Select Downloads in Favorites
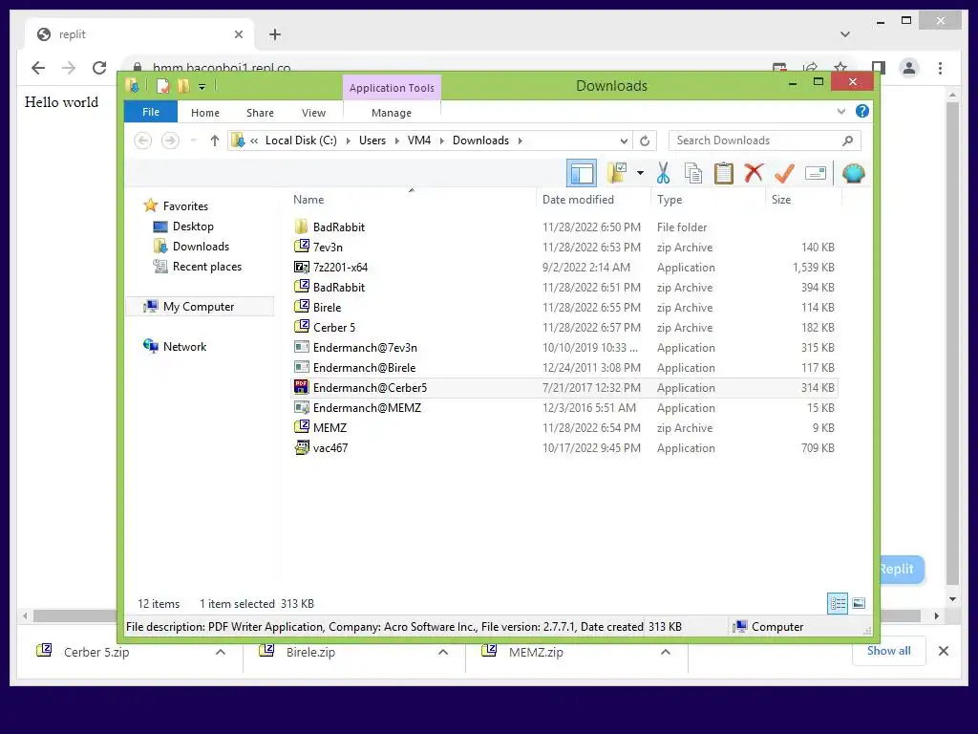 (x=201, y=247)
